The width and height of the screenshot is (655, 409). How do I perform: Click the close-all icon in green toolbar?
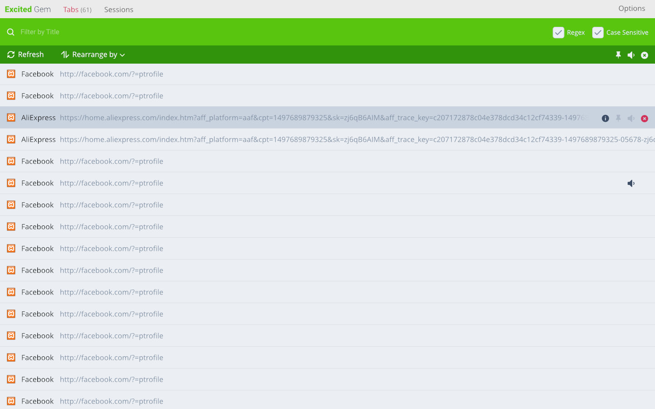645,55
